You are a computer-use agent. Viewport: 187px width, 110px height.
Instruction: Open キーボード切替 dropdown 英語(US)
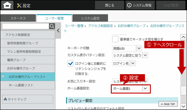(127, 48)
